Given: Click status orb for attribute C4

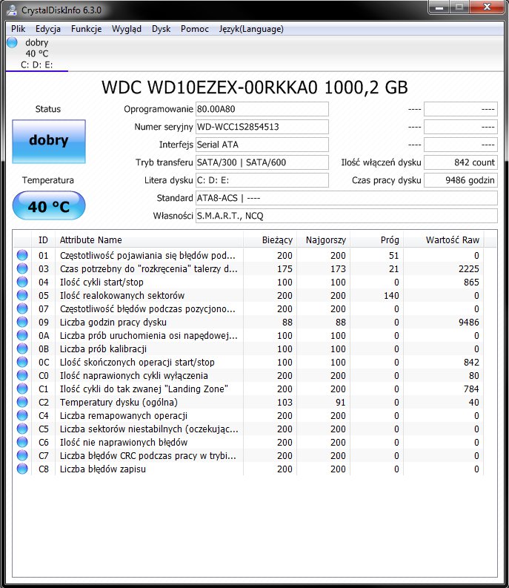Looking at the screenshot, I should [22, 415].
